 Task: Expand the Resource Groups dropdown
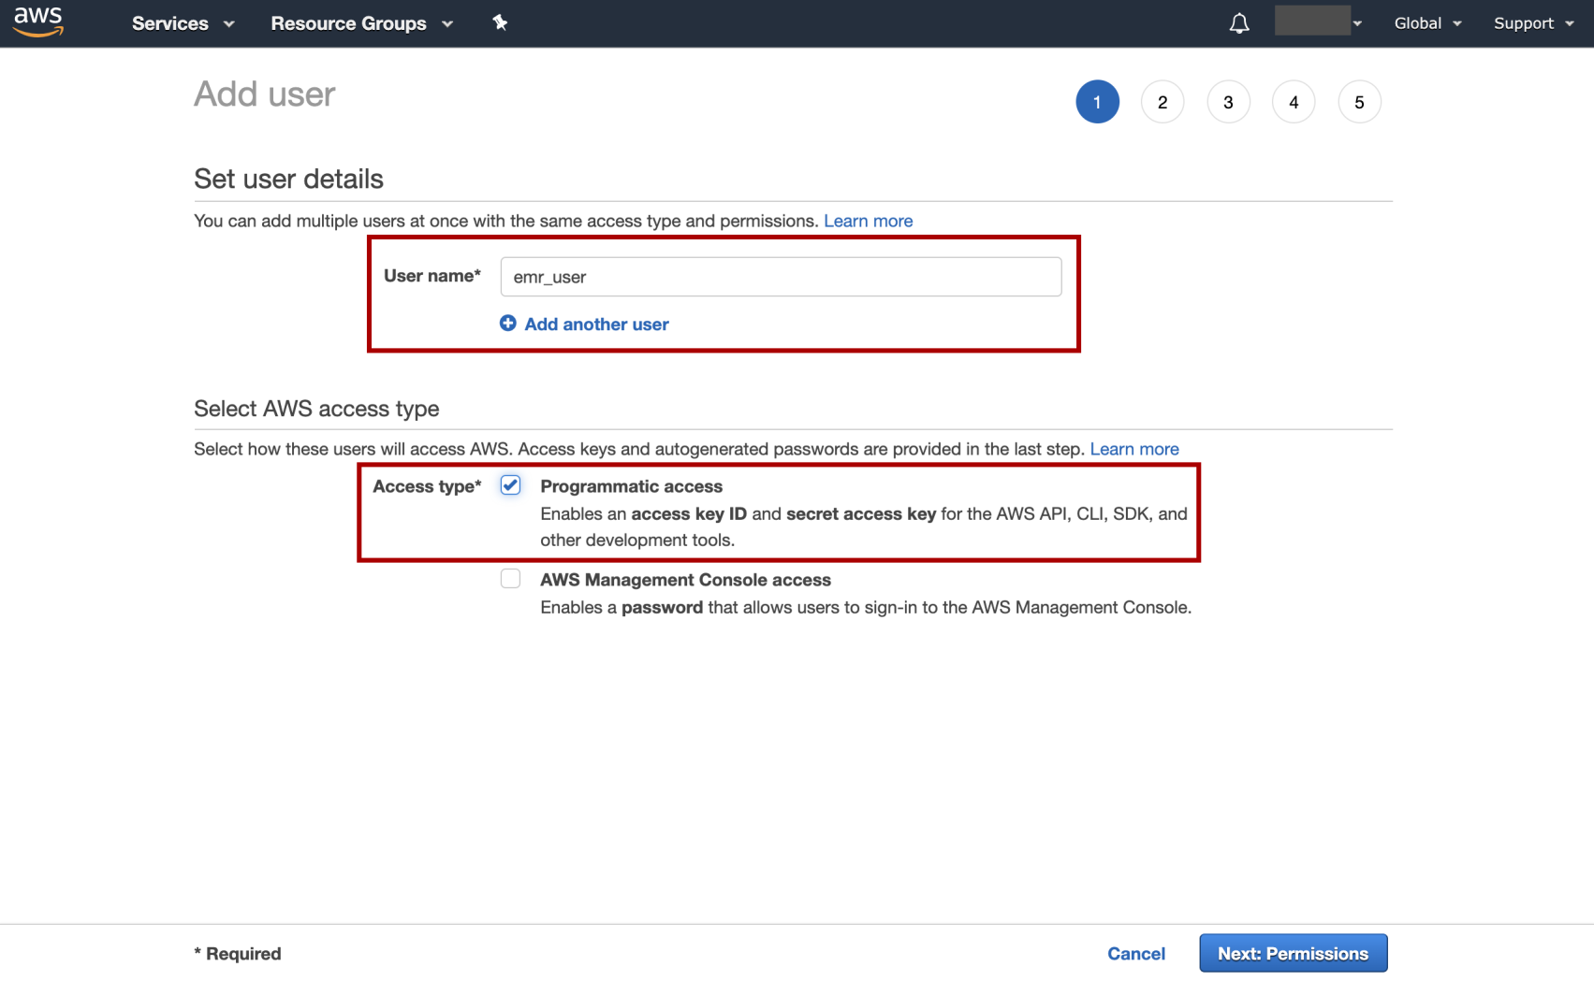click(361, 23)
